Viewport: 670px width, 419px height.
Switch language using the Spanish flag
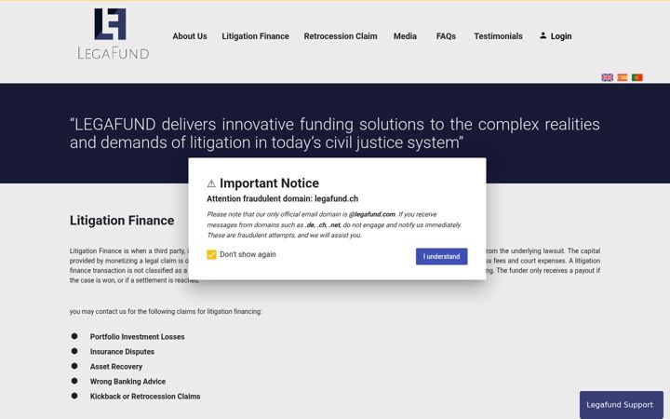pos(623,77)
